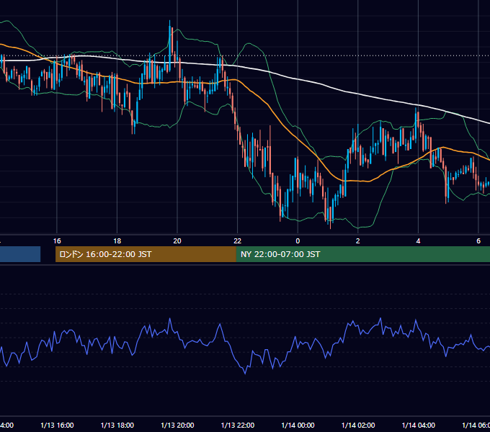This screenshot has height=432, width=490.
Task: Click the 1/13 16:00 date label
Action: (x=57, y=426)
